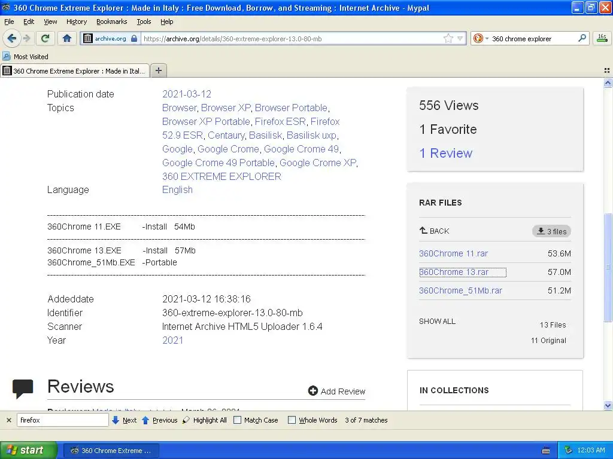Open the 2021 year link
Viewport: 613px width, 459px height.
point(172,340)
